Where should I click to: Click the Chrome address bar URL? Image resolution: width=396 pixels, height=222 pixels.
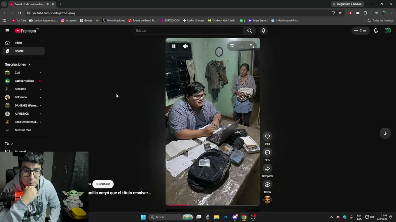(54, 13)
